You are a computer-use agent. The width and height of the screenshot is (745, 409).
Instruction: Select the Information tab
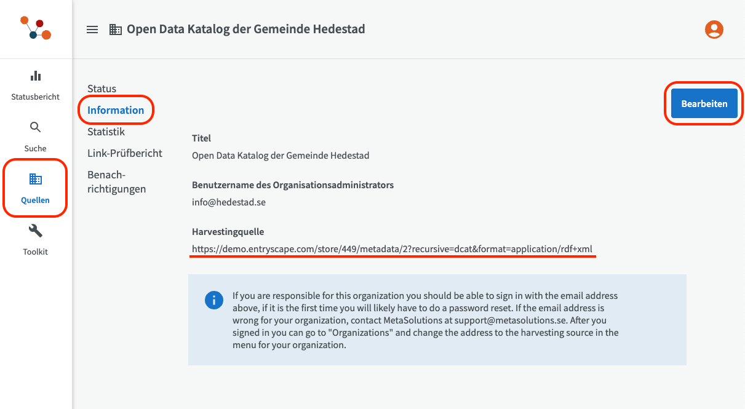point(116,110)
